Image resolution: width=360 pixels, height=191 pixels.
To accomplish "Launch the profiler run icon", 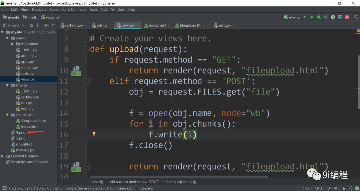I will coord(333,17).
